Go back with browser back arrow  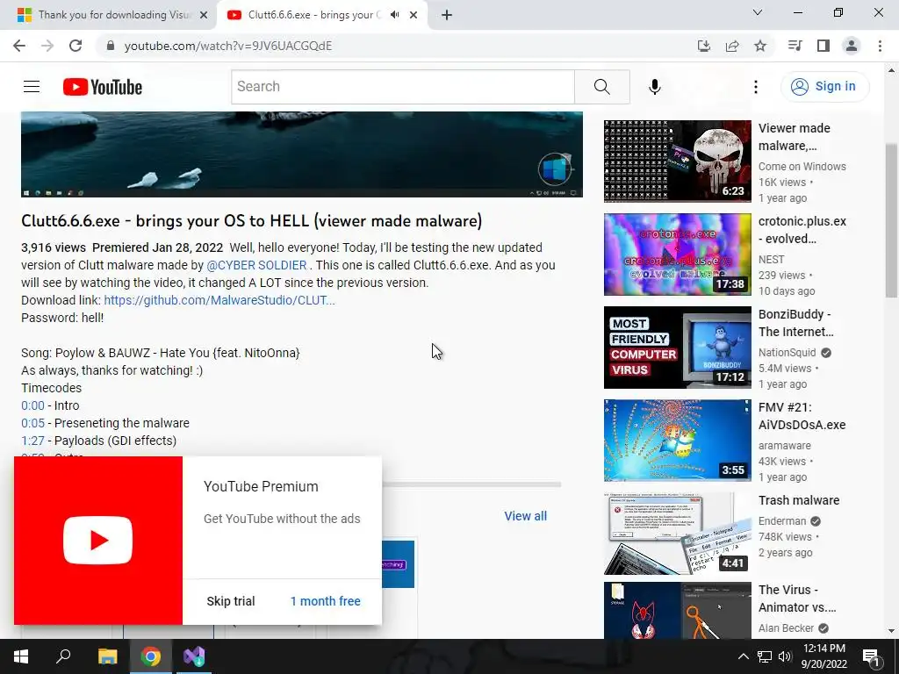[x=19, y=46]
